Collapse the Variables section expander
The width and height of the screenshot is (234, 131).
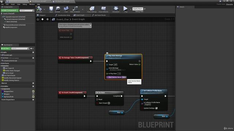[x=1, y=86]
